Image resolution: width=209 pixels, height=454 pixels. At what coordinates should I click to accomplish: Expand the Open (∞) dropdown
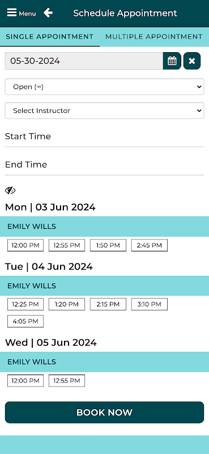tap(104, 87)
